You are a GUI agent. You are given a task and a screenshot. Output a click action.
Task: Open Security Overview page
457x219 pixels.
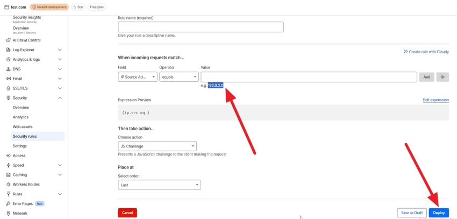(20, 108)
